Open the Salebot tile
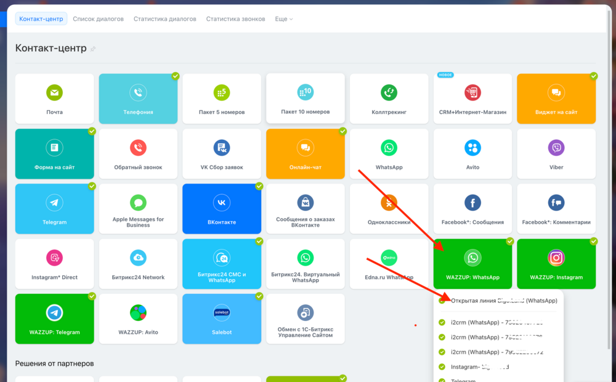The width and height of the screenshot is (616, 382). (x=222, y=319)
